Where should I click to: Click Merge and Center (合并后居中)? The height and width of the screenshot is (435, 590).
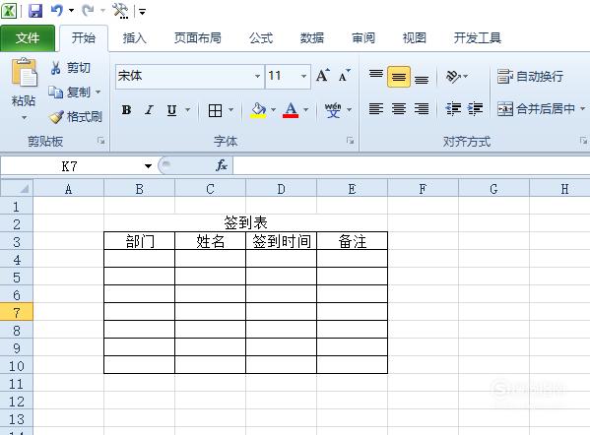pos(537,109)
